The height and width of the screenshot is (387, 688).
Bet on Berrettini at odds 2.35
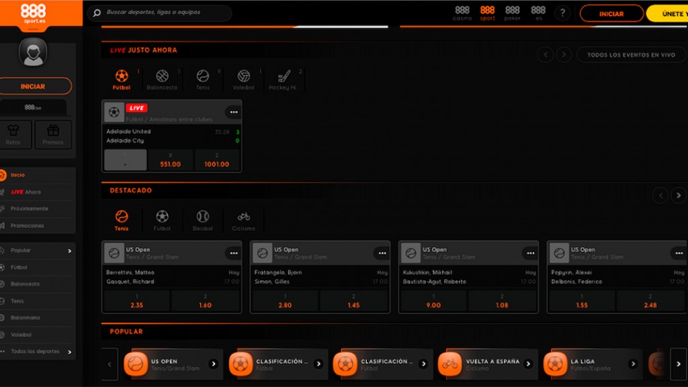[x=136, y=301]
